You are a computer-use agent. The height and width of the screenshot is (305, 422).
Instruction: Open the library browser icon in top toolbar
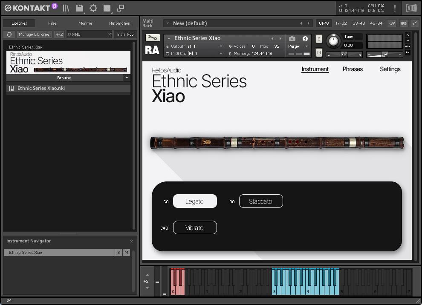(x=66, y=8)
